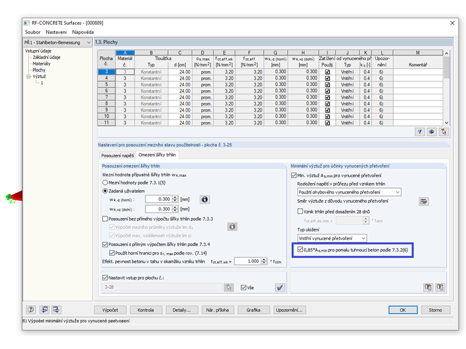The width and height of the screenshot is (466, 349).
Task: Click column A header in the surfaces table
Action: [125, 53]
